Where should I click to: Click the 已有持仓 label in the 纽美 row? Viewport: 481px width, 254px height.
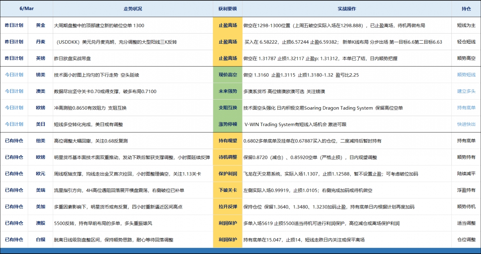click(x=14, y=141)
